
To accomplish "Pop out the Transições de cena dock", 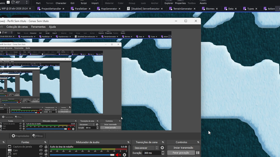I will tap(163, 142).
